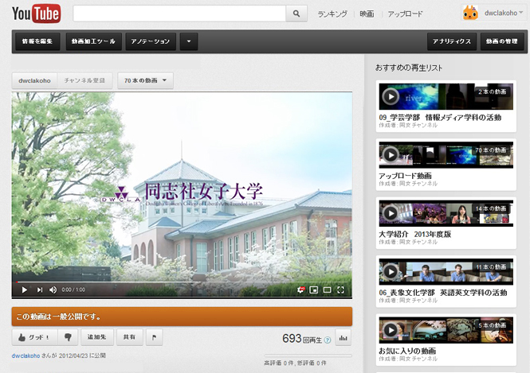Play the アップロード動画 playlist play icon
Screen dimensions: 530x373
[391, 155]
